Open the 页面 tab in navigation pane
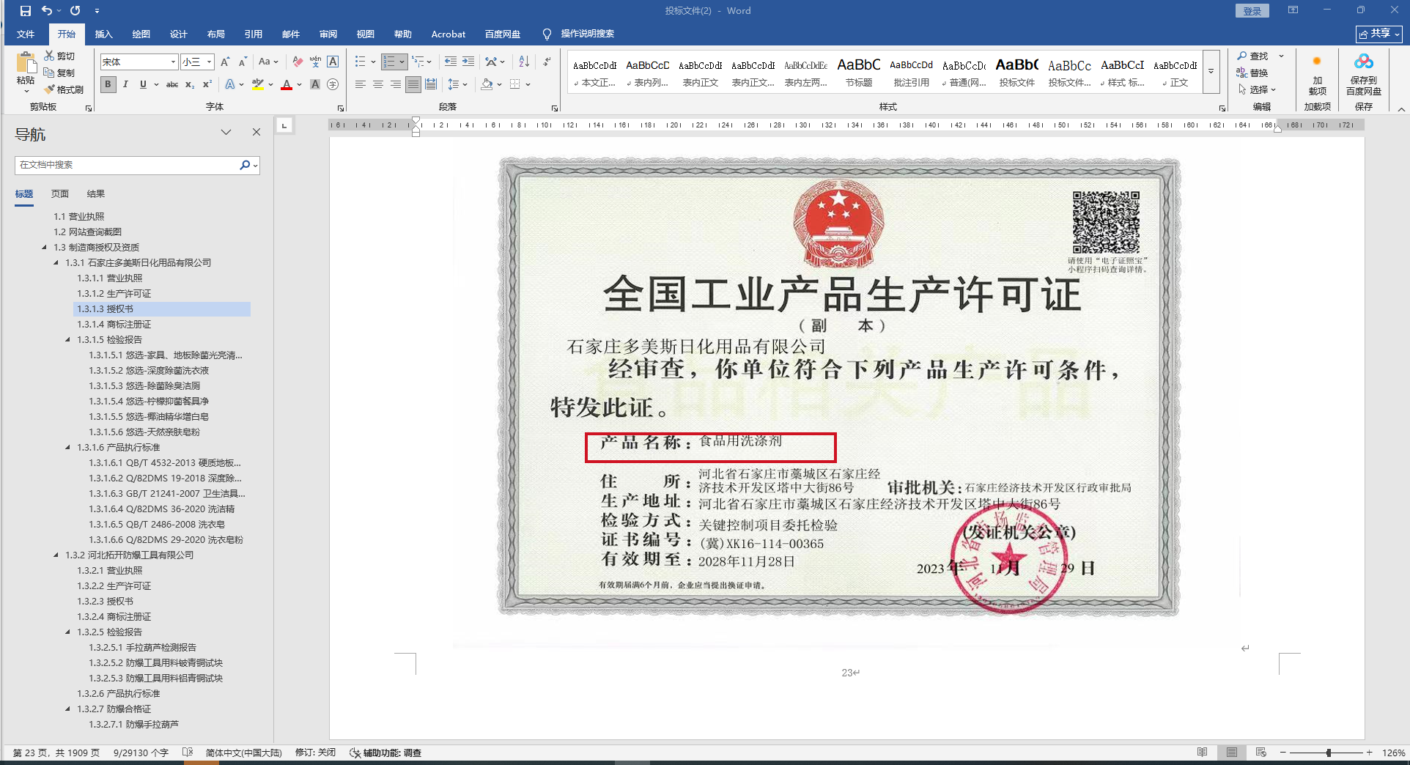The height and width of the screenshot is (765, 1410). [60, 194]
